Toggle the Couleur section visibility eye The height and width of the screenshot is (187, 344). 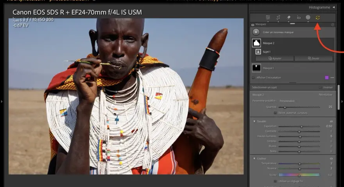[331, 159]
